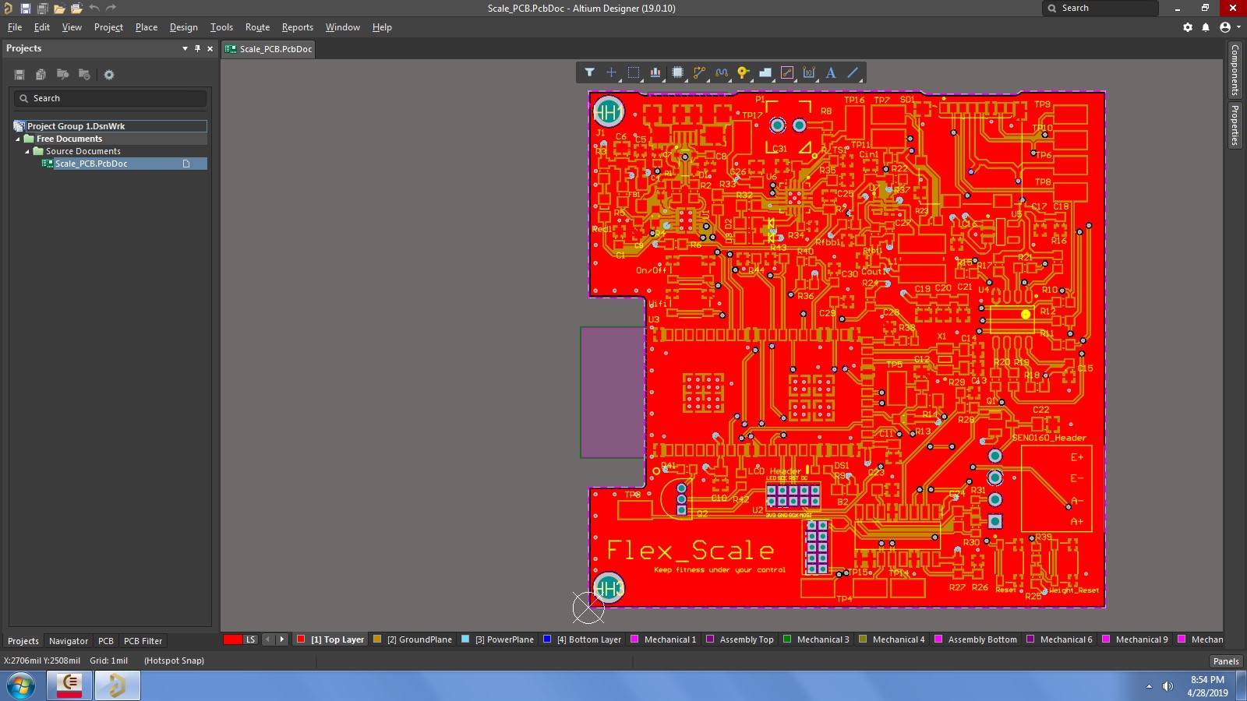
Task: Open Altium settings gear at top right
Action: click(1188, 27)
